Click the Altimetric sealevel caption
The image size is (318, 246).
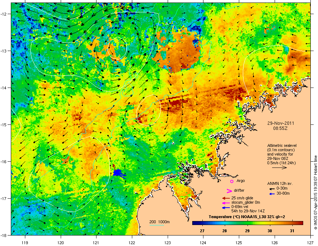click(282, 145)
